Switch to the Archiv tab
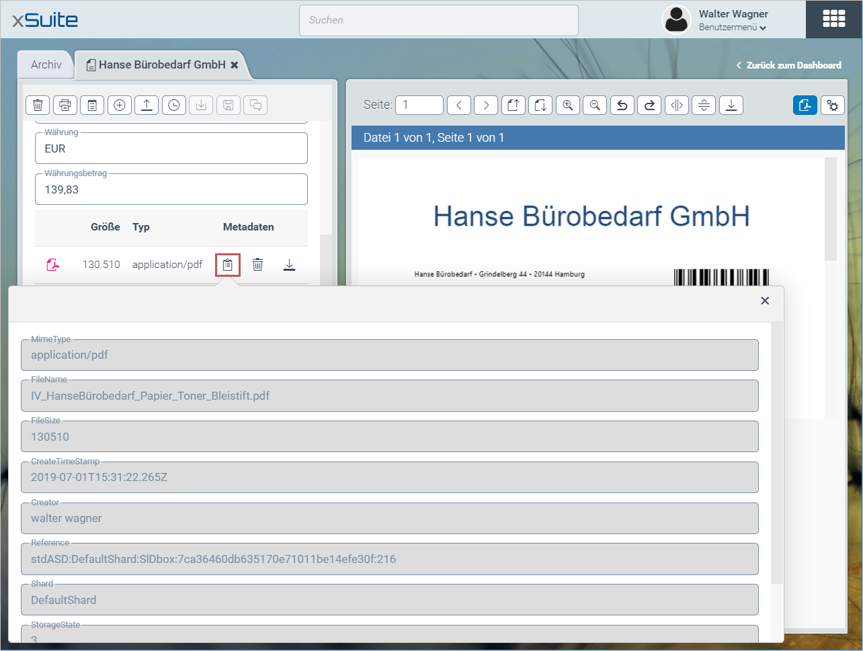 (x=46, y=65)
